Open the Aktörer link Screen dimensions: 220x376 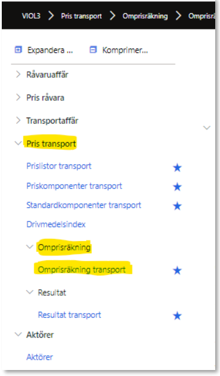tap(40, 357)
